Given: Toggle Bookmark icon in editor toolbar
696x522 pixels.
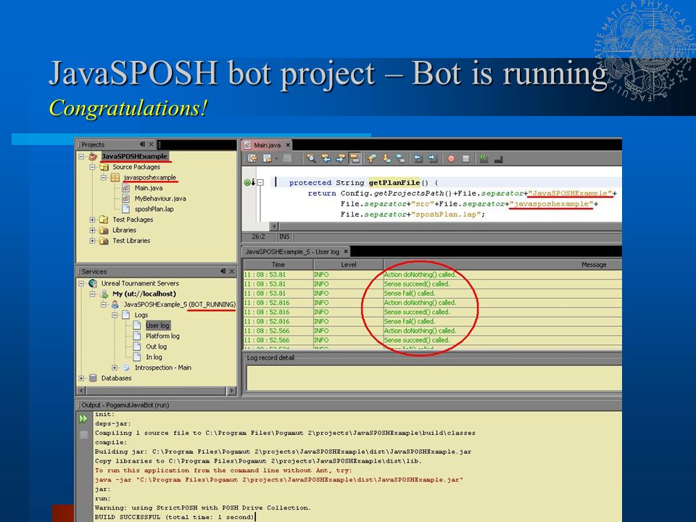Looking at the screenshot, I should click(x=400, y=159).
